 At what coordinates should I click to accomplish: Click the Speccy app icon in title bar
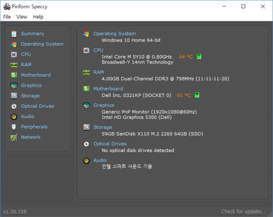pos(7,6)
